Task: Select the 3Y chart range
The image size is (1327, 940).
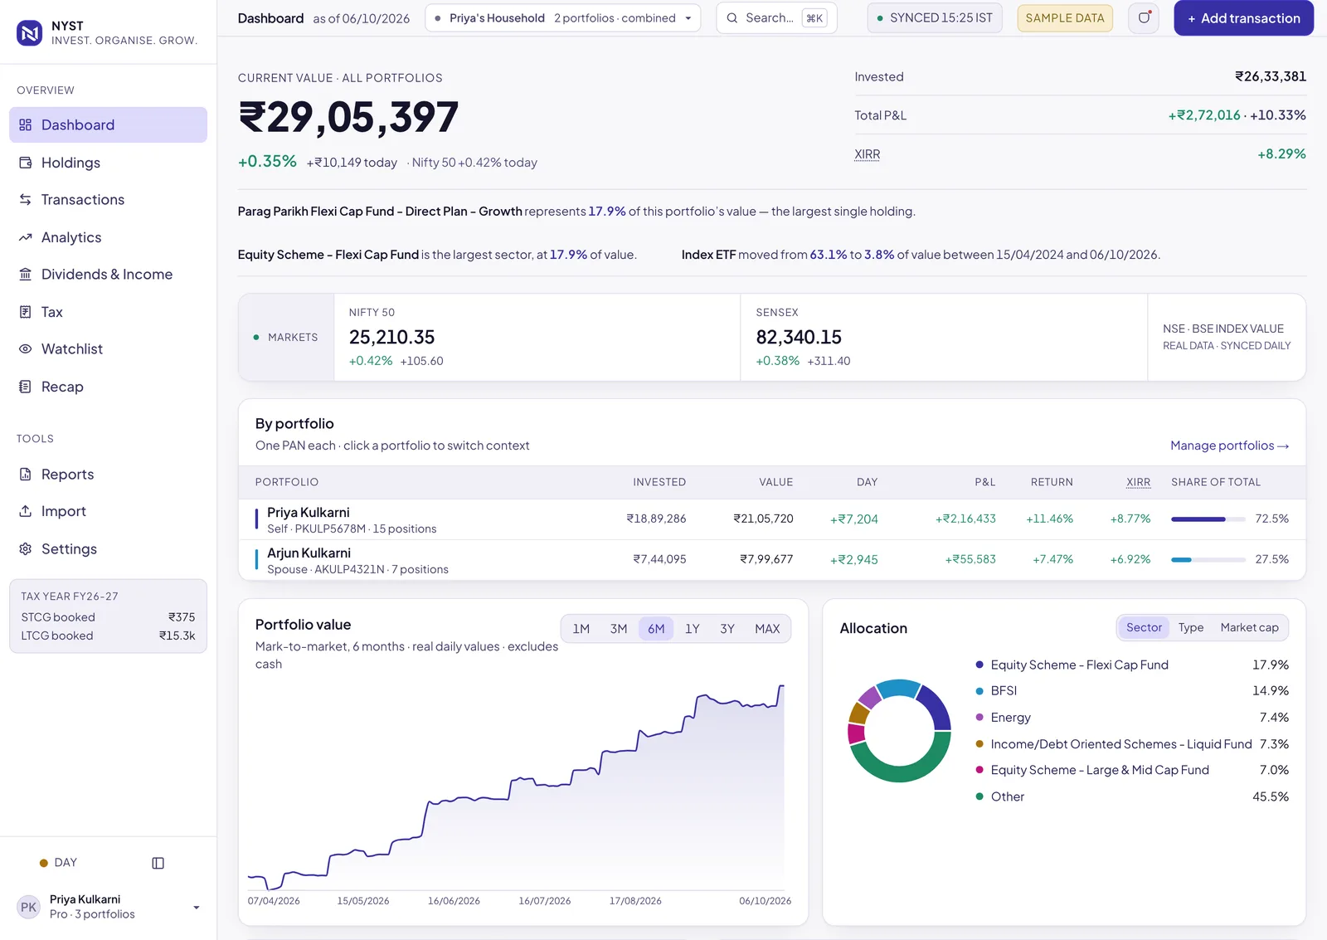Action: click(727, 629)
